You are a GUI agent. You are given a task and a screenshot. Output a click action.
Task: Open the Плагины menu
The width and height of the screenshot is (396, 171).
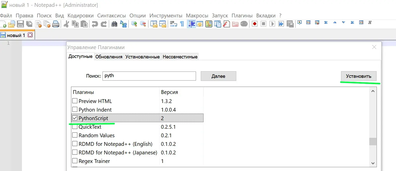click(242, 16)
